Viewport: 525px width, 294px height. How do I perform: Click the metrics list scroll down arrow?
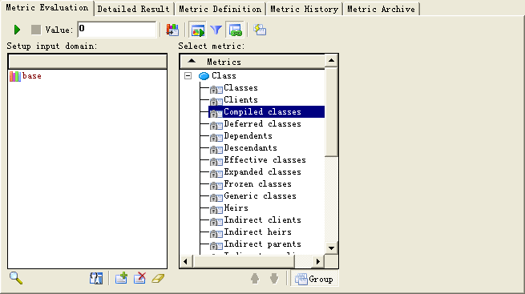pyautogui.click(x=331, y=248)
